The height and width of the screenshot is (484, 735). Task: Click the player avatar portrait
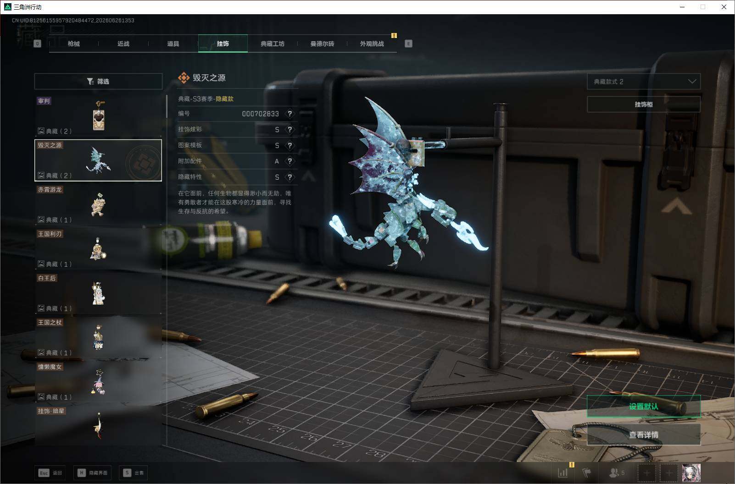pyautogui.click(x=691, y=473)
